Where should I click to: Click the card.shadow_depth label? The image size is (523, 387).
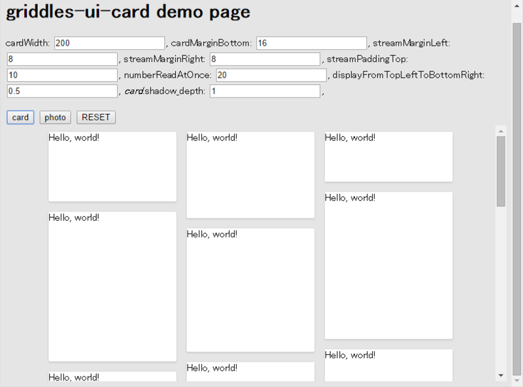coord(165,91)
